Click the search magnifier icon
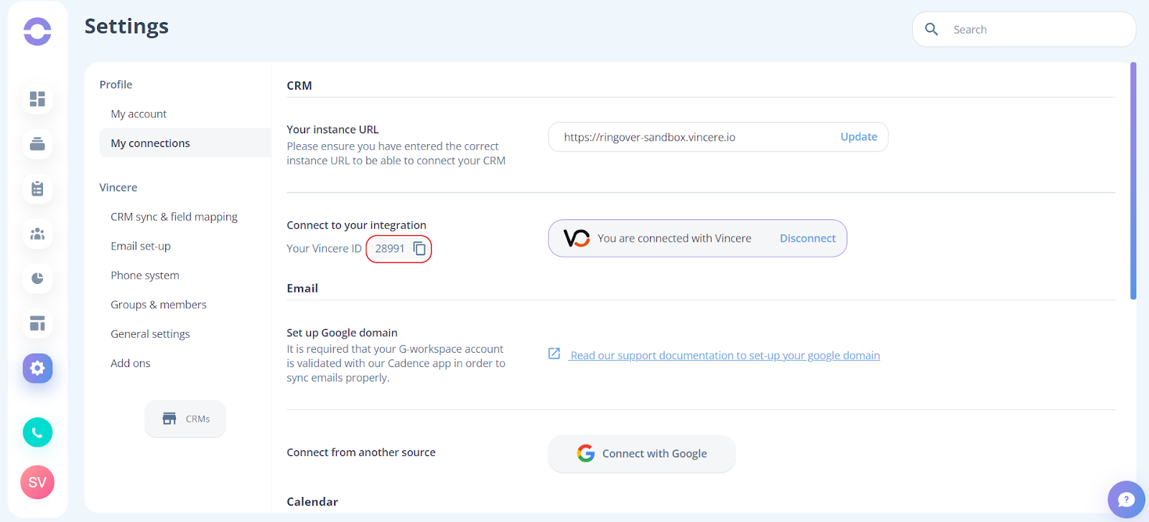The image size is (1149, 522). click(931, 29)
